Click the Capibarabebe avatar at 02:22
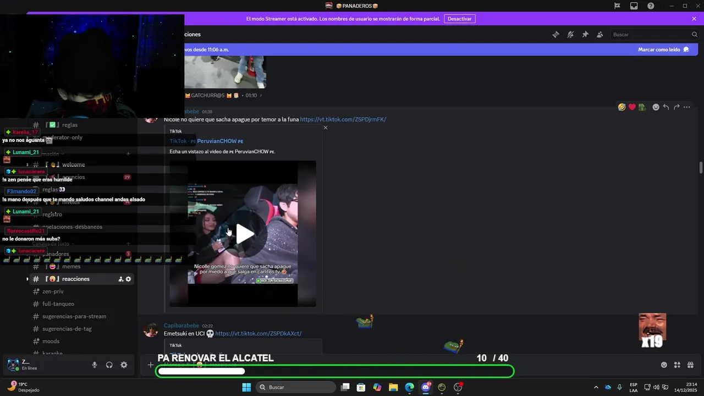 click(151, 330)
